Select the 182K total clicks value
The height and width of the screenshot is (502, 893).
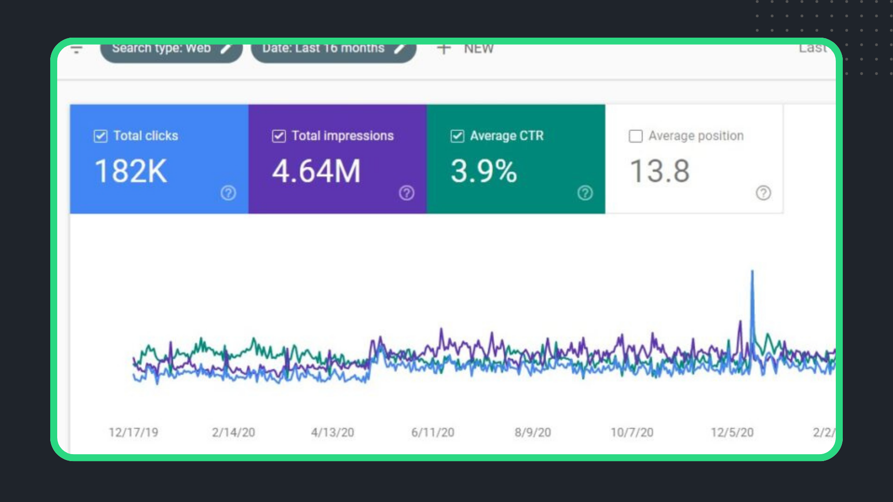click(131, 172)
